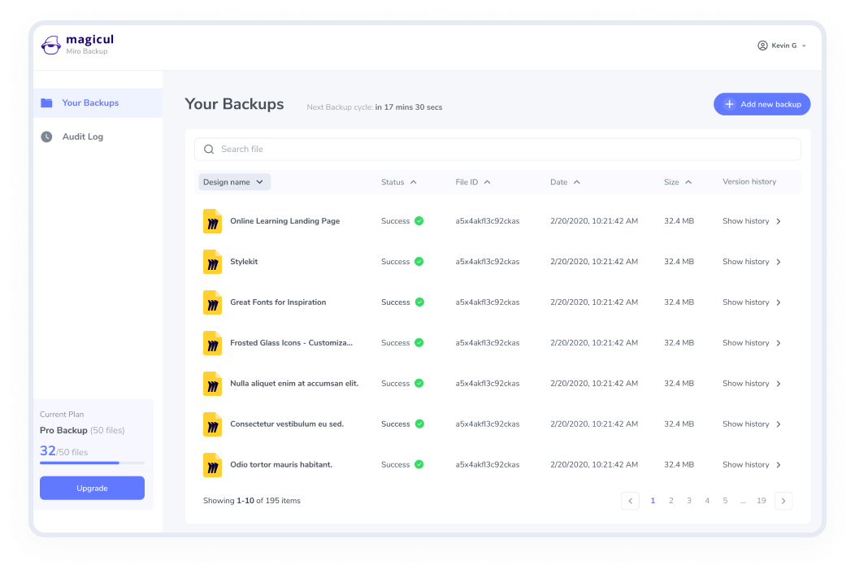Viewport: 855px width, 574px height.
Task: Go to the next page using right arrow
Action: [783, 501]
